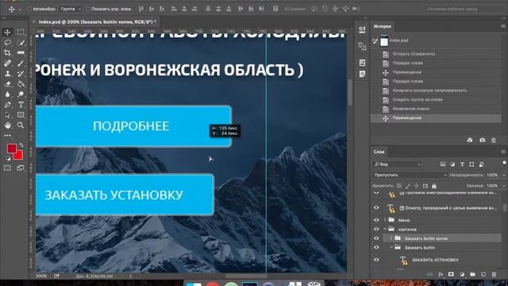Select the Pen tool

click(7, 105)
